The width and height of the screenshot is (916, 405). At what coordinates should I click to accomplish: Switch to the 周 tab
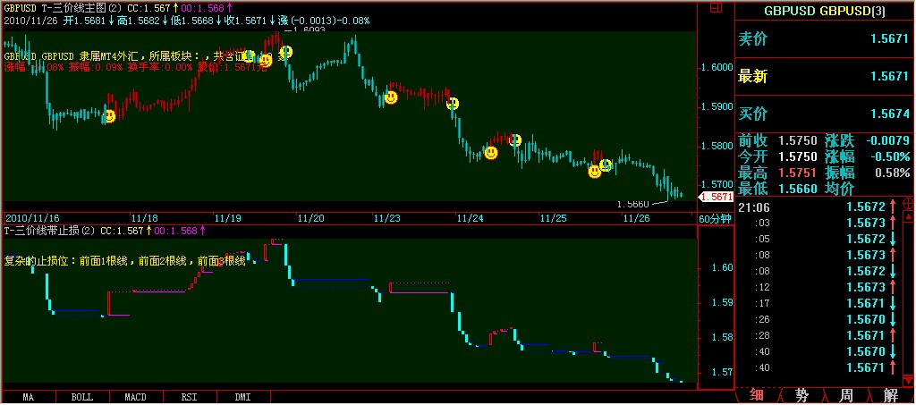(x=847, y=396)
